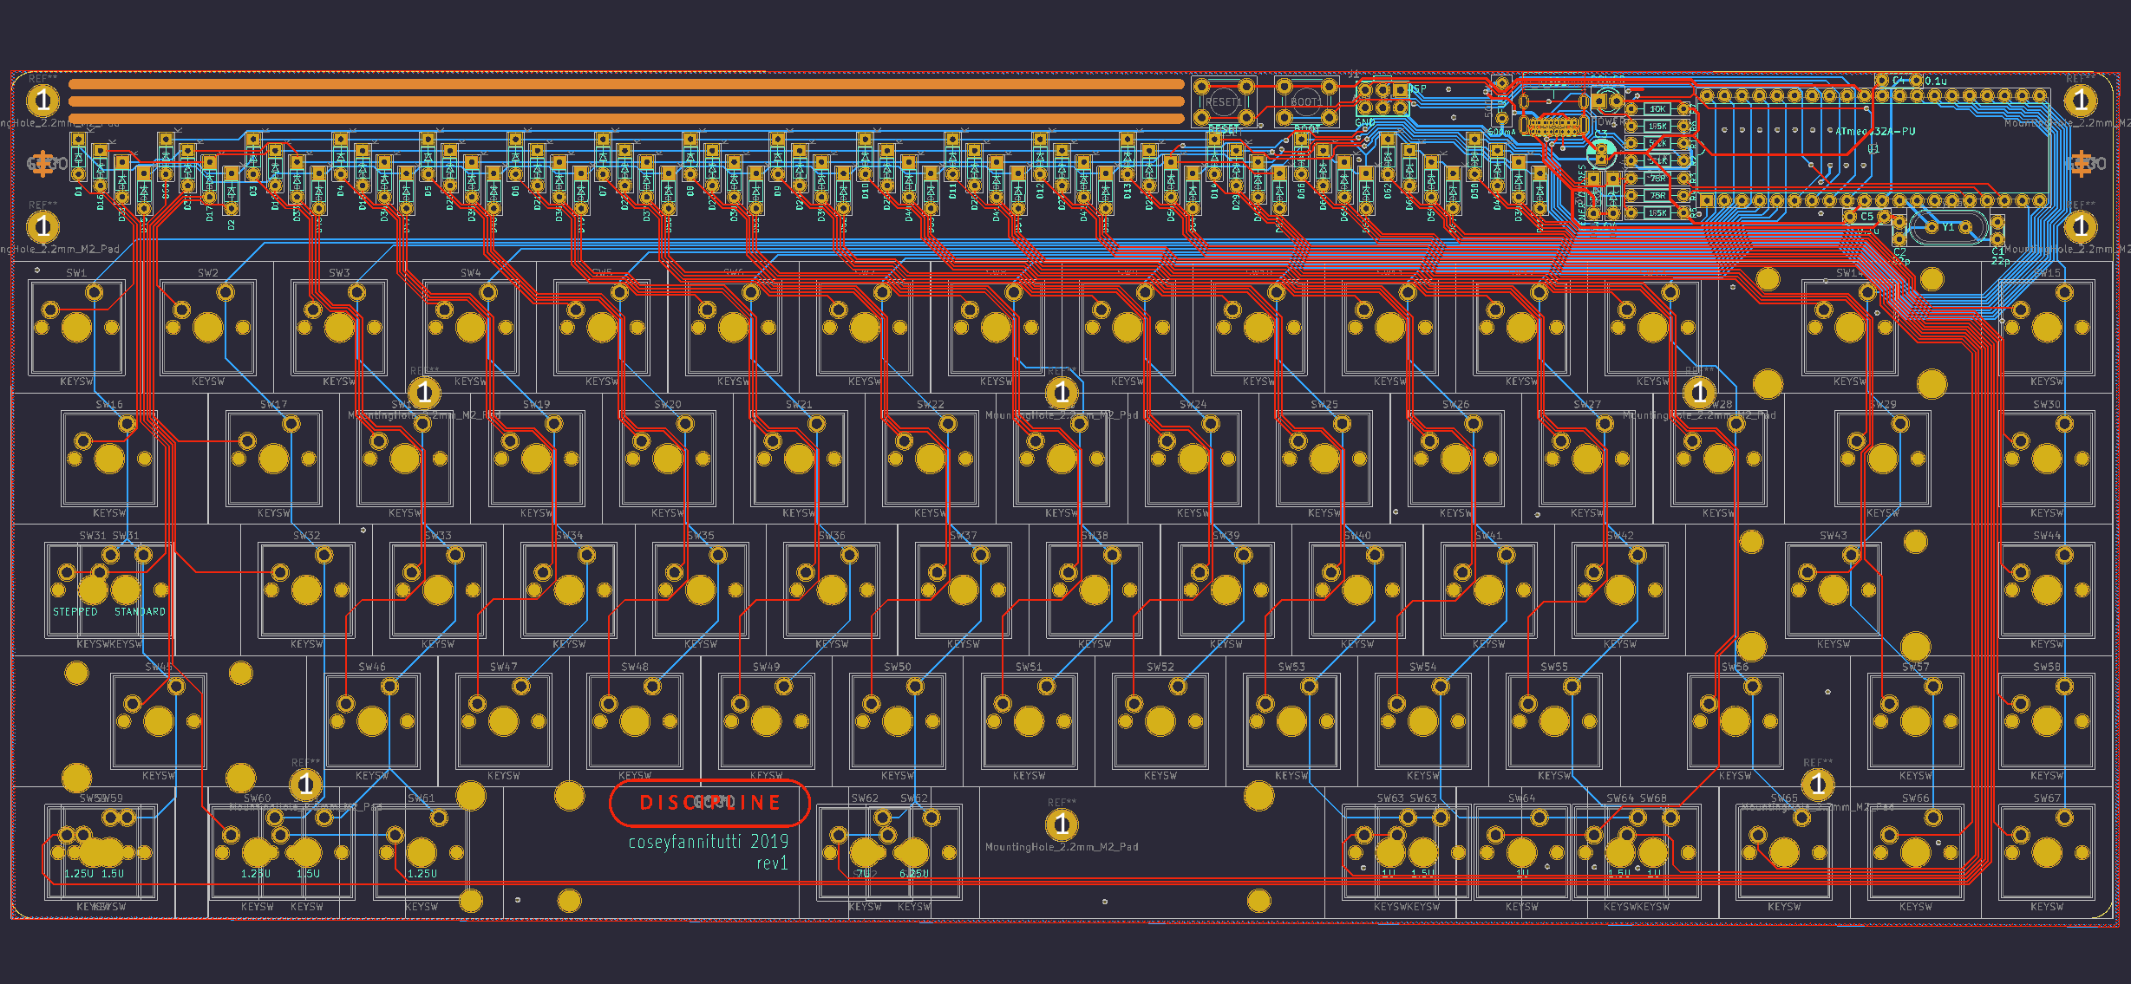Click the top-left mounting hole pad
The image size is (2131, 984).
[x=42, y=101]
